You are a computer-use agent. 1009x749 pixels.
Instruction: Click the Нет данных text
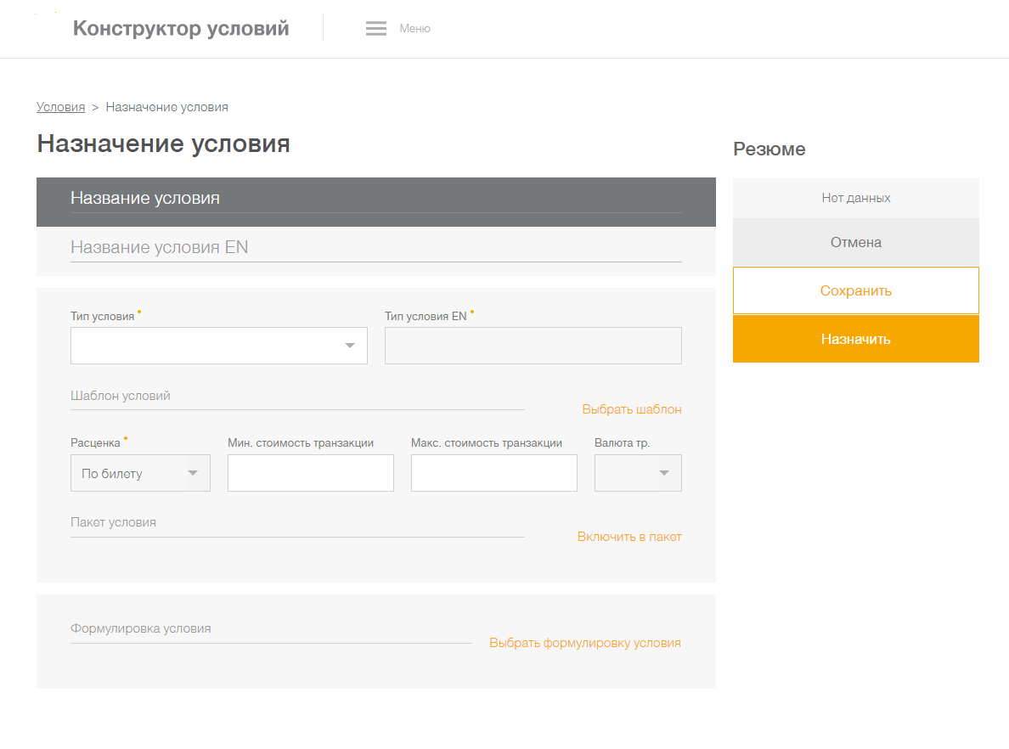(x=856, y=198)
